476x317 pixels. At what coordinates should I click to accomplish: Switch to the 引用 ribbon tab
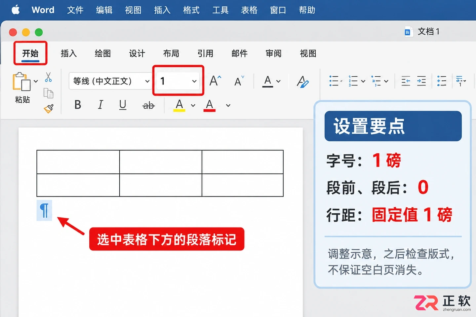pyautogui.click(x=205, y=53)
